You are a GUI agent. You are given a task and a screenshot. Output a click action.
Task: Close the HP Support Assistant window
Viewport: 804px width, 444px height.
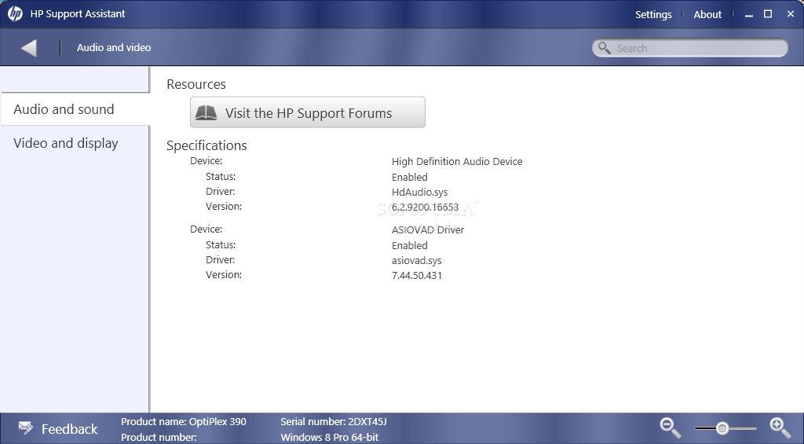point(790,14)
